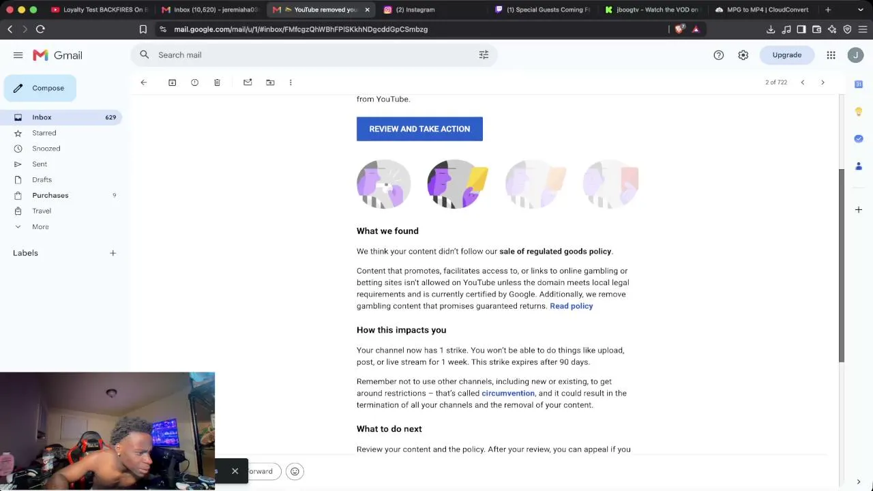Open Google account avatar J
This screenshot has height=491, width=873.
(x=855, y=55)
